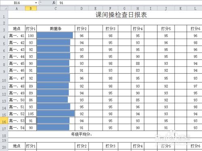
Task: Click cell 高一、46
Action: tap(17, 70)
